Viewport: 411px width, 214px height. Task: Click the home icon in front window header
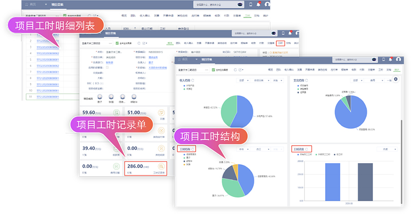point(179,60)
